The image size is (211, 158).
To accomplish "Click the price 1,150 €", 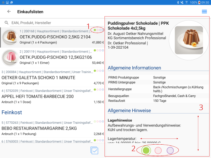I will coord(99,102).
